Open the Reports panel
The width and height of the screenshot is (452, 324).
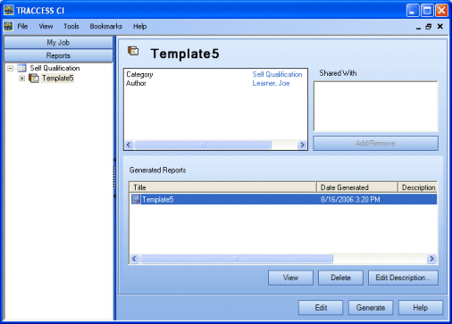pyautogui.click(x=58, y=55)
